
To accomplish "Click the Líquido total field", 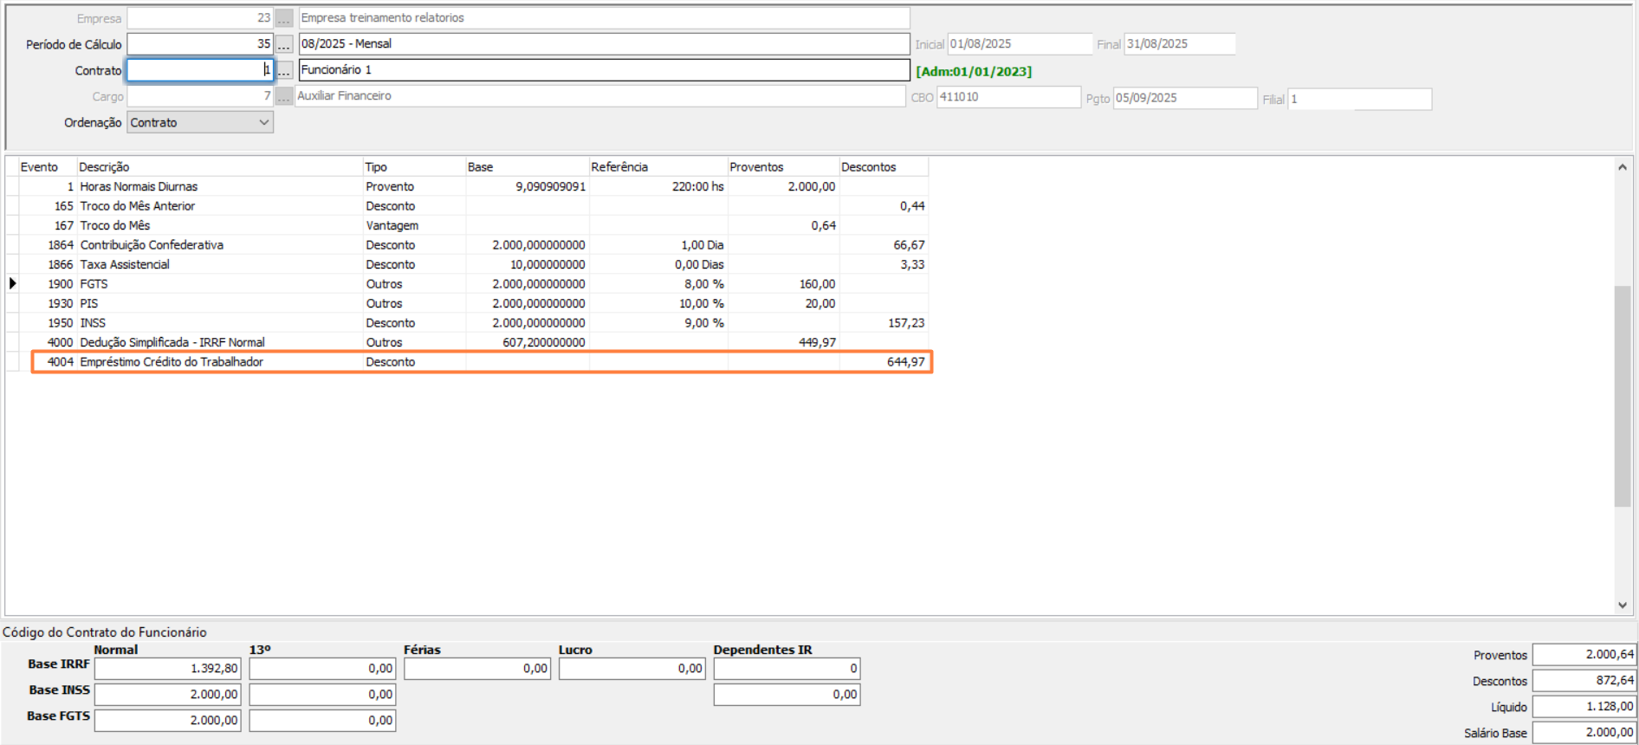I will [x=1584, y=707].
